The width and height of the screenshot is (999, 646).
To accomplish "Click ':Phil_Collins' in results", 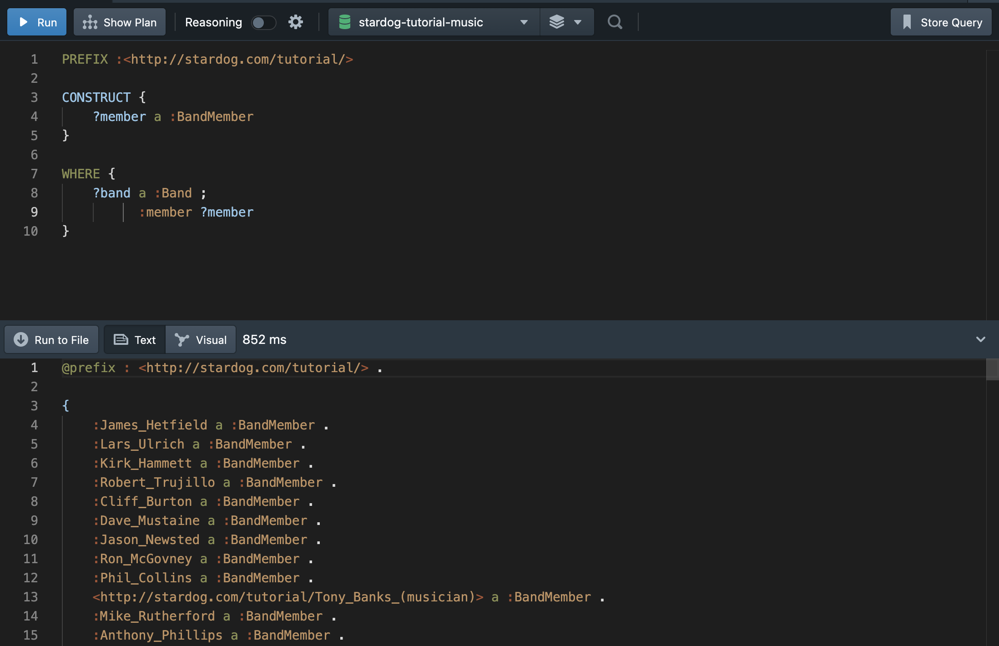I will 142,577.
